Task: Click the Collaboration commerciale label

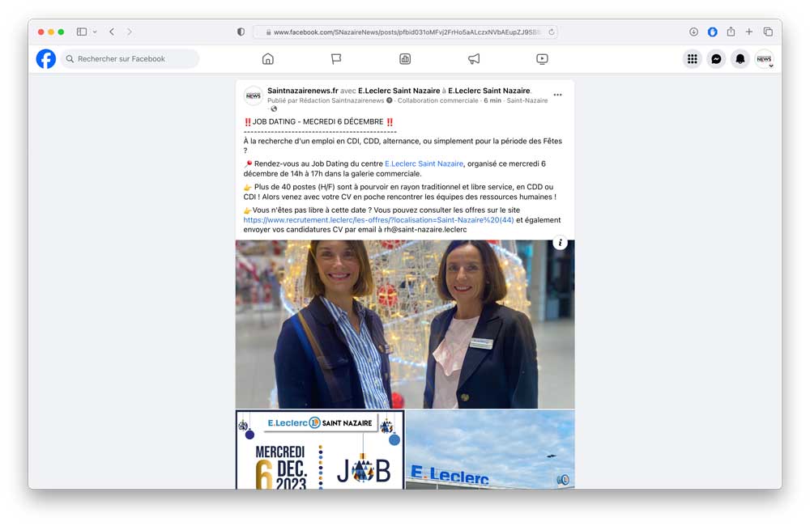Action: (x=438, y=100)
